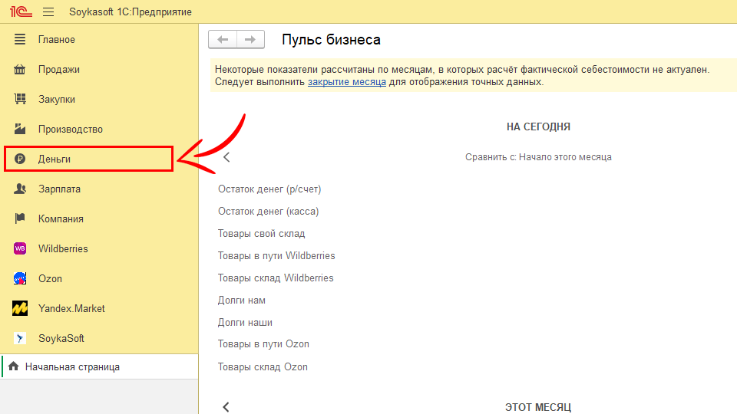This screenshot has width=737, height=414.
Task: Click the Yandex.Market logo icon
Action: tap(21, 308)
